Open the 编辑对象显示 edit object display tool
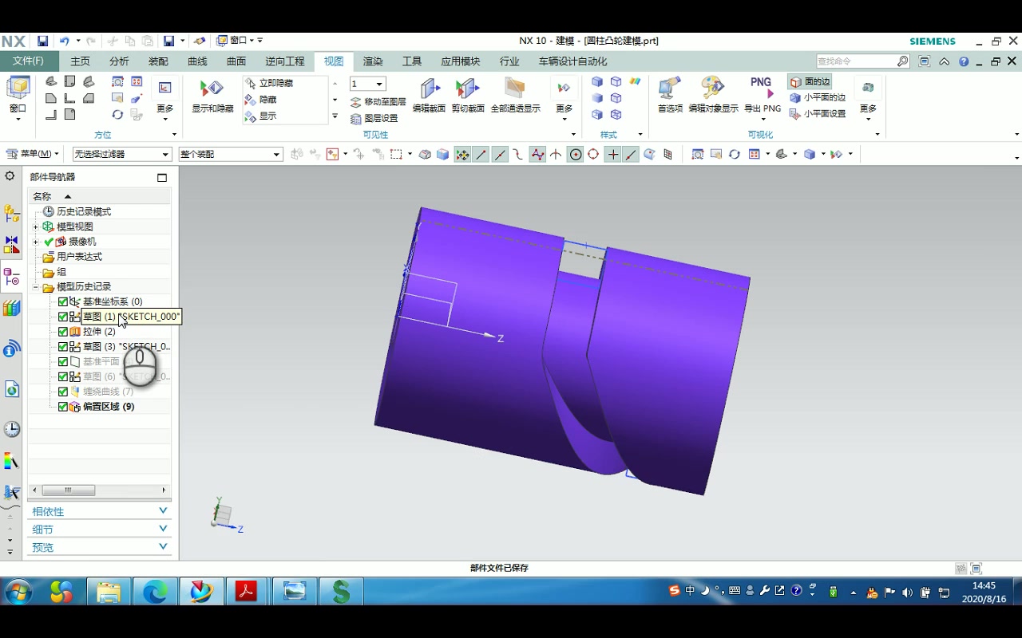 pos(713,96)
